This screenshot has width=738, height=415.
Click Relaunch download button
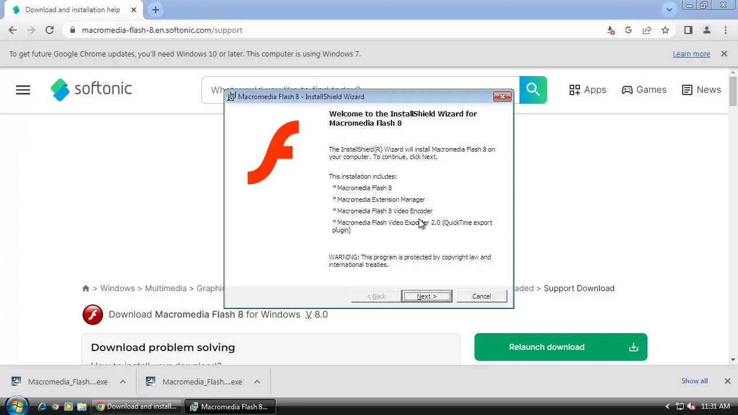click(560, 347)
